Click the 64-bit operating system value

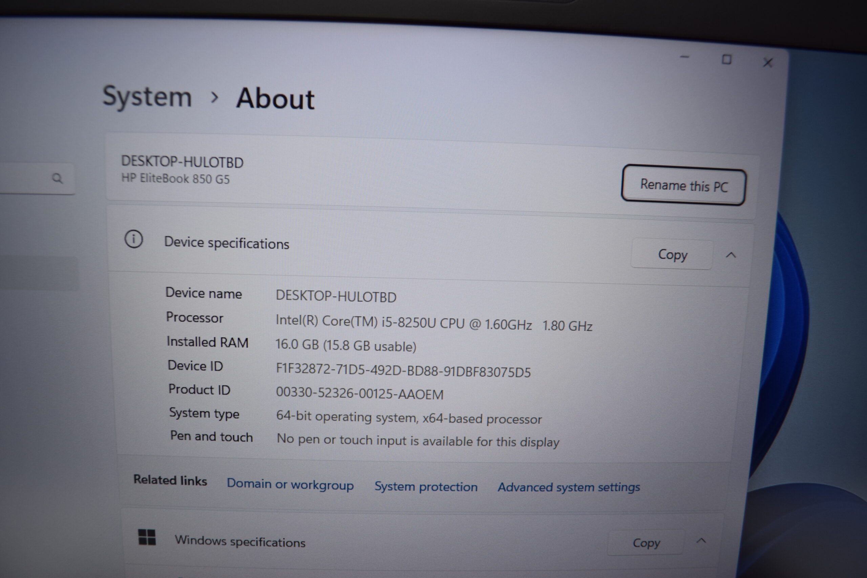pos(409,417)
